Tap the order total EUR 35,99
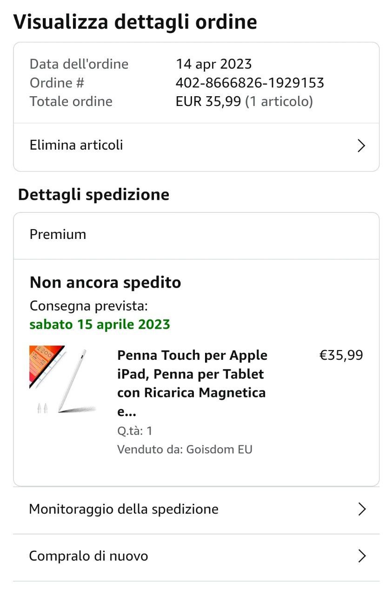The width and height of the screenshot is (392, 595). coord(208,101)
